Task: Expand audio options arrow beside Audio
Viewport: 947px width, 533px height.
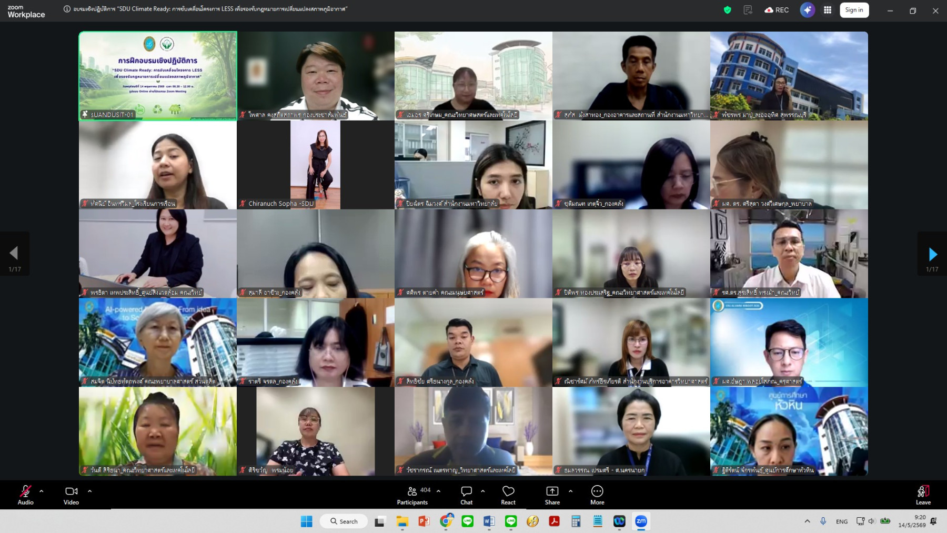Action: click(42, 491)
